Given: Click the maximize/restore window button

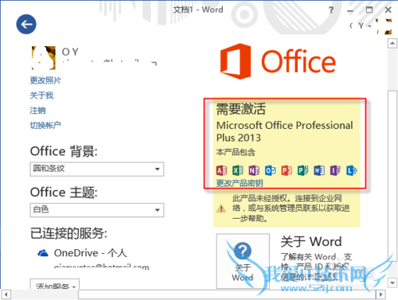Looking at the screenshot, I should pyautogui.click(x=369, y=10).
